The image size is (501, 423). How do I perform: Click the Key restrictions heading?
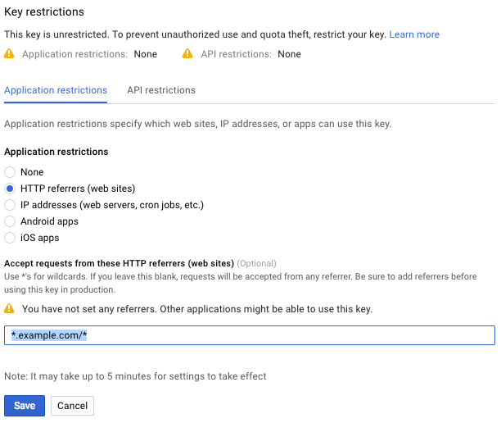[x=44, y=13]
